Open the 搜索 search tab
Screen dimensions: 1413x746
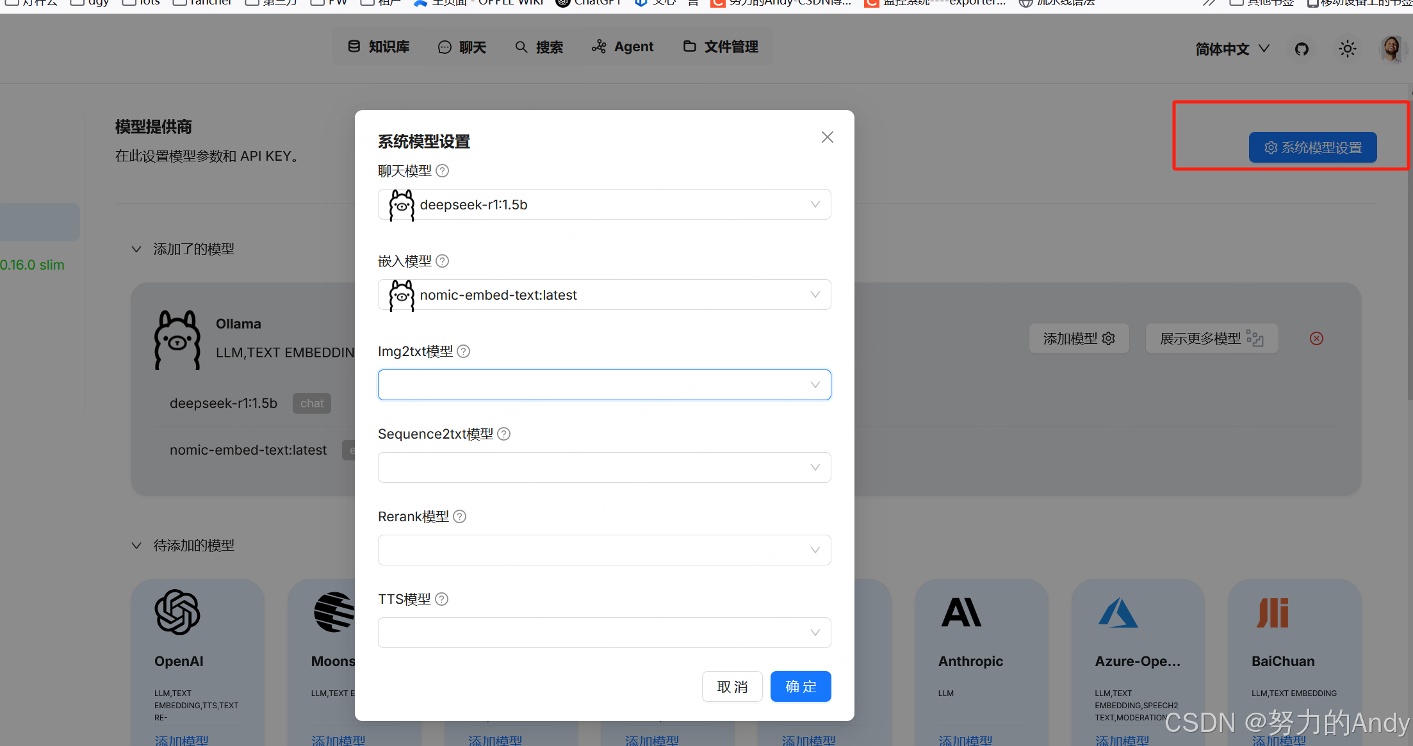pyautogui.click(x=539, y=47)
